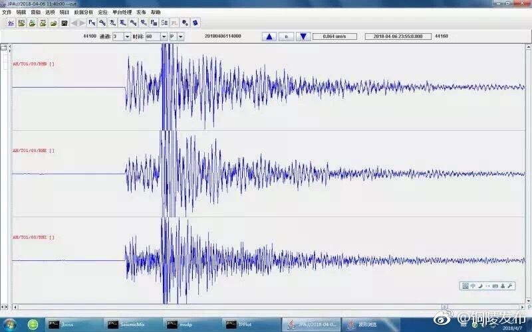Click the toolbar icon just before the last one
The width and height of the screenshot is (532, 332).
(x=185, y=23)
